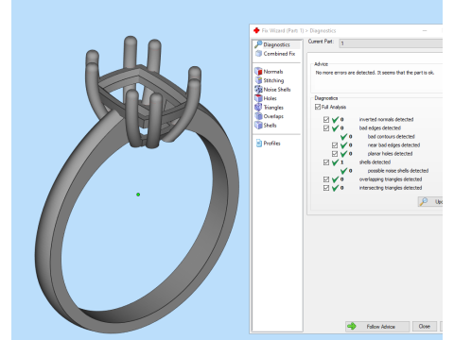The image size is (454, 340).
Task: Click the green checkmark beside possible noise shells
Action: coord(343,171)
